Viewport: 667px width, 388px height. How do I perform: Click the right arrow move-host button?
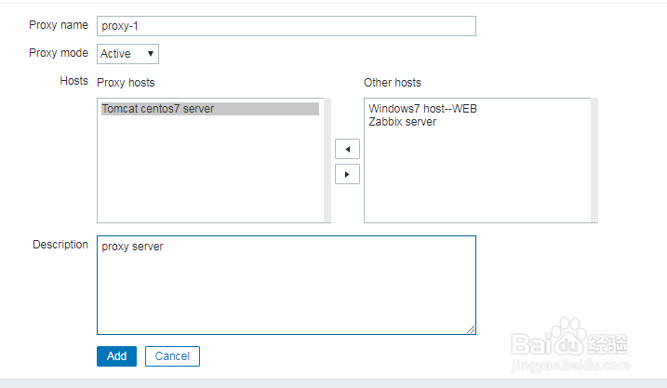[347, 173]
